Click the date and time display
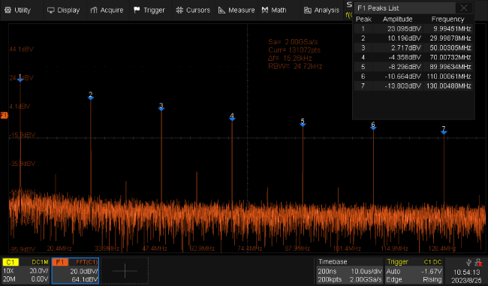This screenshot has height=286, width=488. pyautogui.click(x=466, y=276)
